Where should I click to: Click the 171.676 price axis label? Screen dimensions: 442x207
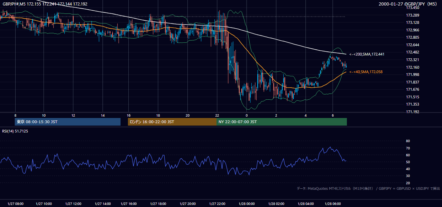click(413, 89)
